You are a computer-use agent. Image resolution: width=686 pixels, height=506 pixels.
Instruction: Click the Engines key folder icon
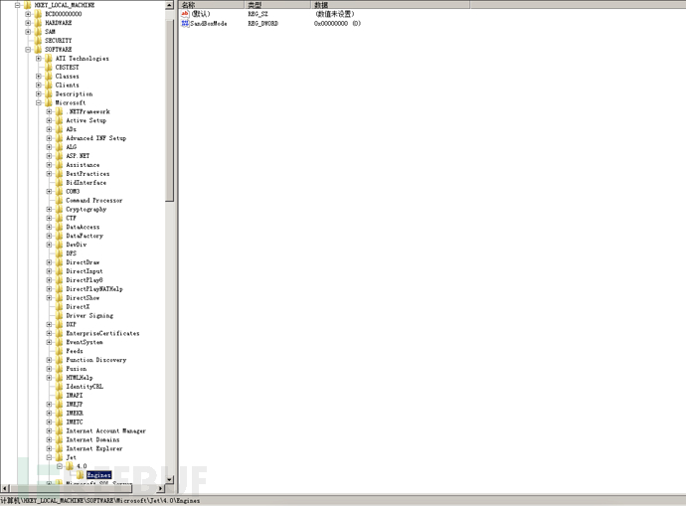click(80, 475)
